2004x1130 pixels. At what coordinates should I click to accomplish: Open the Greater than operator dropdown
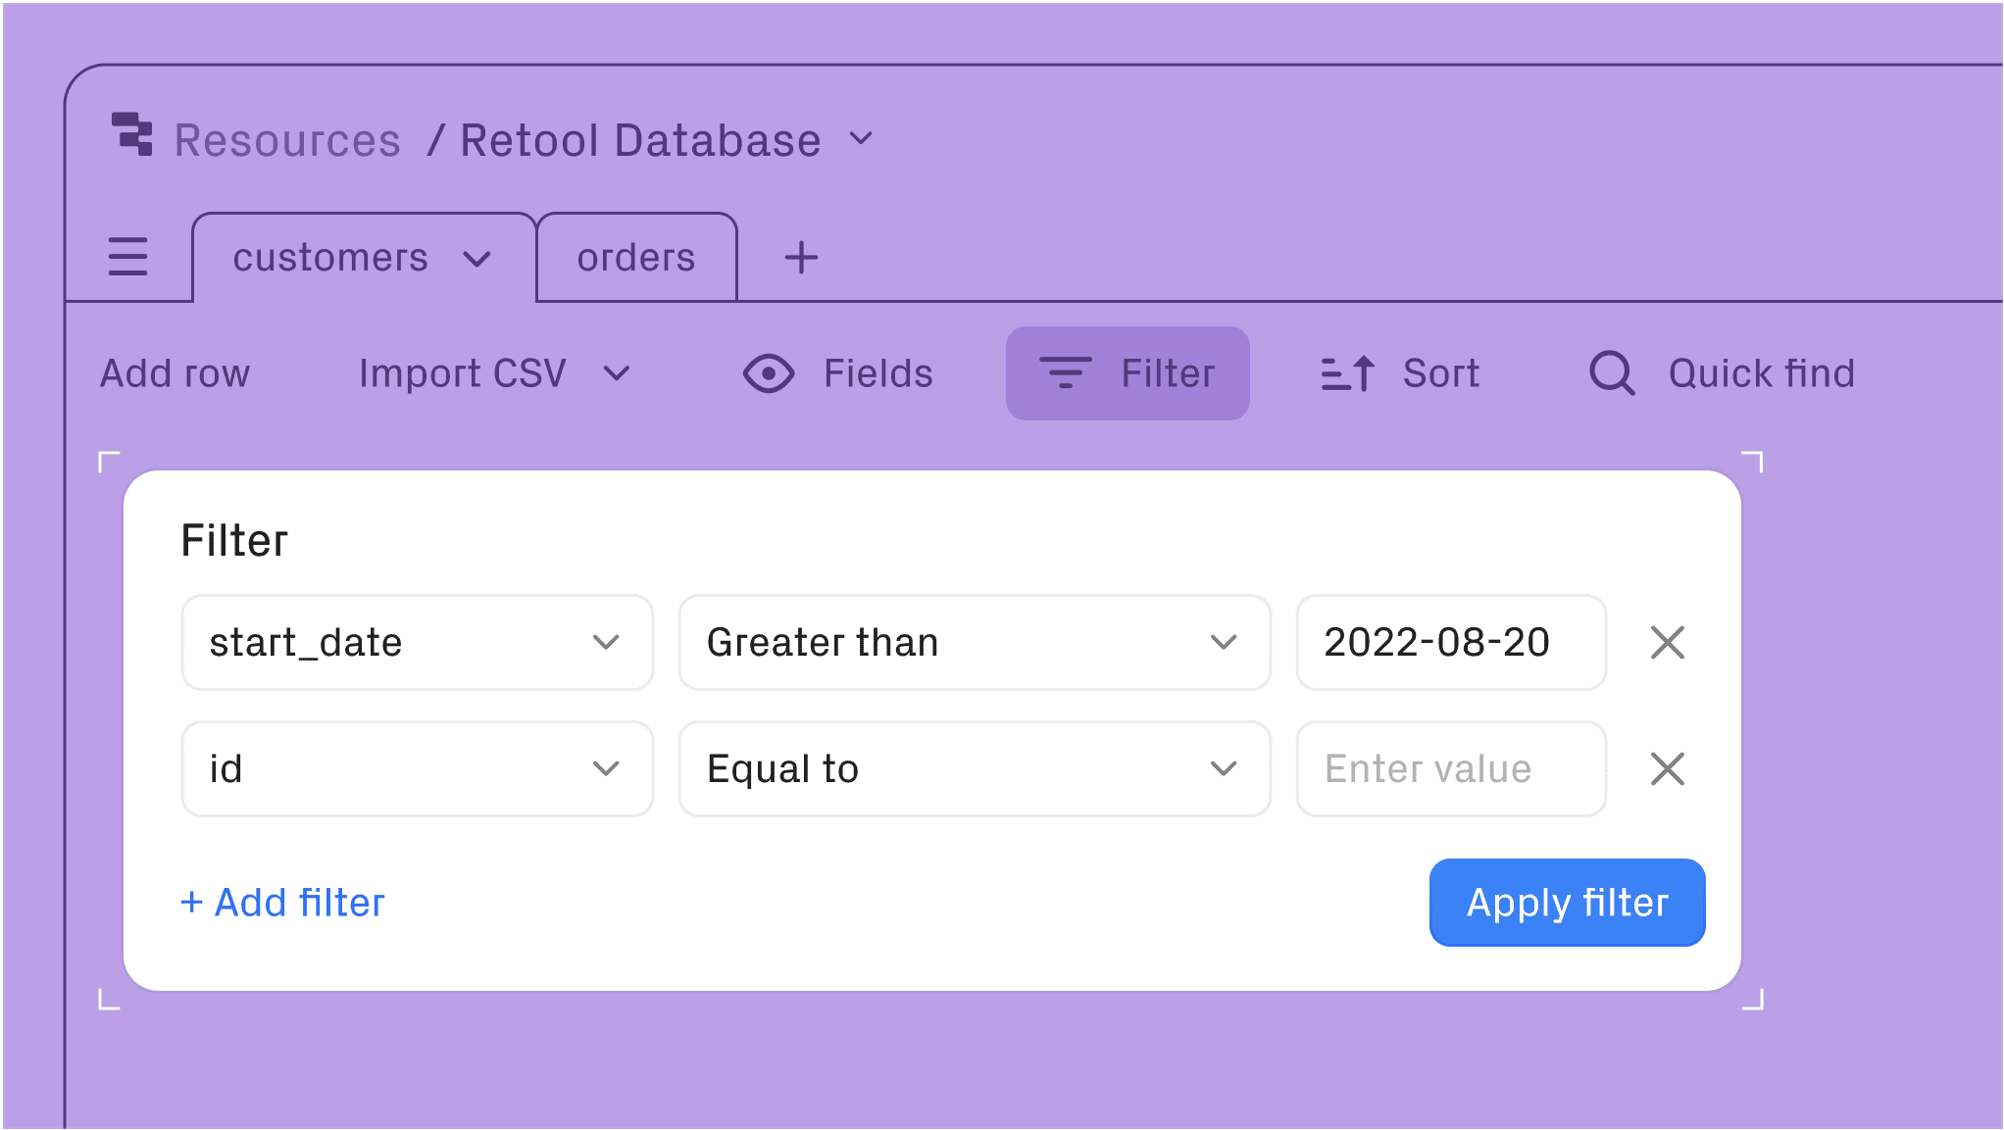click(974, 643)
